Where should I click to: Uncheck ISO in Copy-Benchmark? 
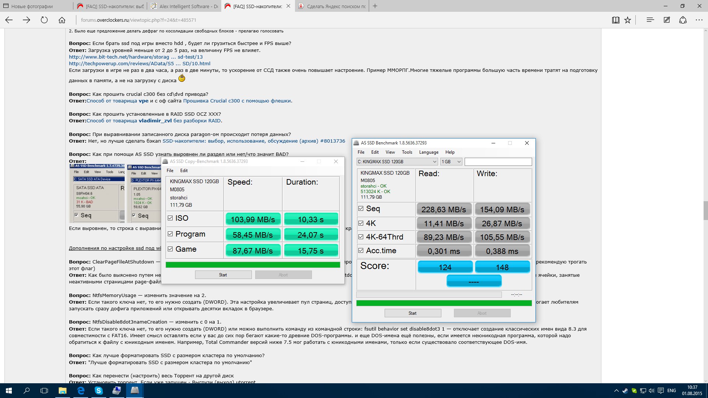click(170, 218)
